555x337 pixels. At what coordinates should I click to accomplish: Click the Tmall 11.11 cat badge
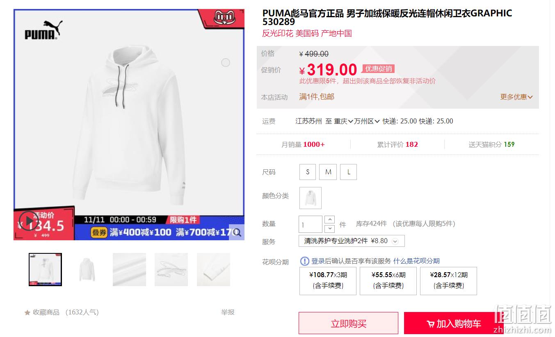point(224,17)
